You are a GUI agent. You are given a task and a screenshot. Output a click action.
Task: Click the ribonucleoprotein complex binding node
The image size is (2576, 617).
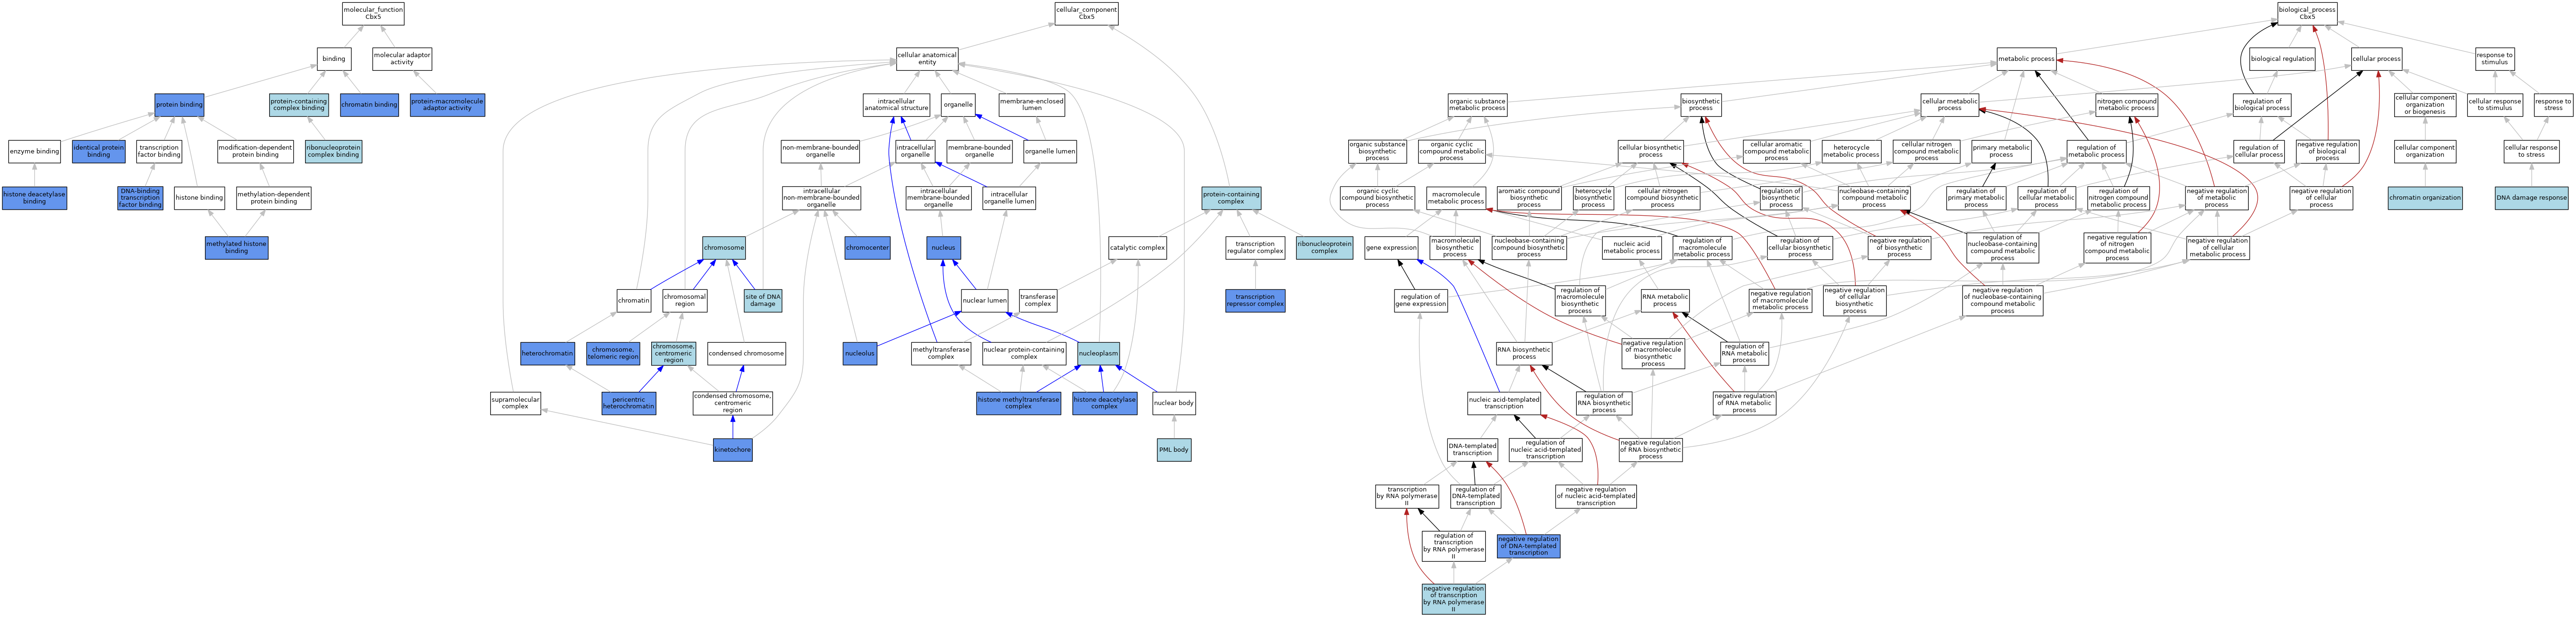pyautogui.click(x=334, y=151)
